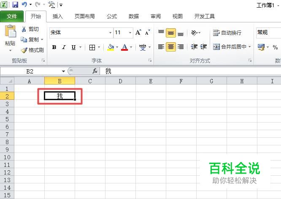Click the accounting number format icon
Image resolution: width=281 pixels, height=199 pixels.
pos(261,47)
